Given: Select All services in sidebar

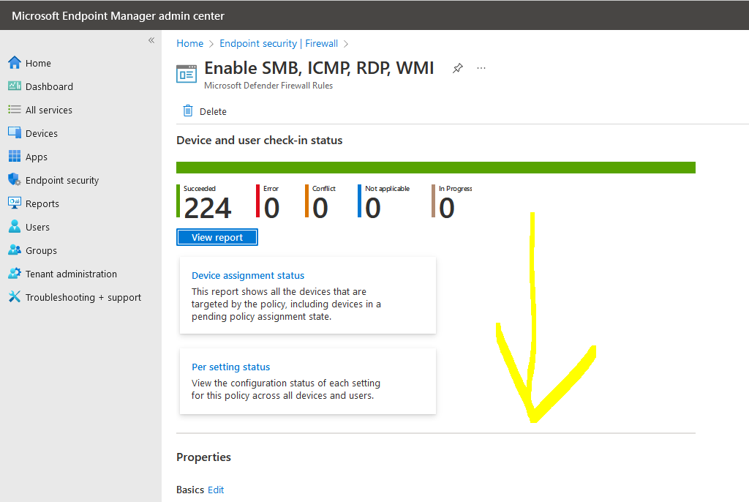Looking at the screenshot, I should point(49,110).
